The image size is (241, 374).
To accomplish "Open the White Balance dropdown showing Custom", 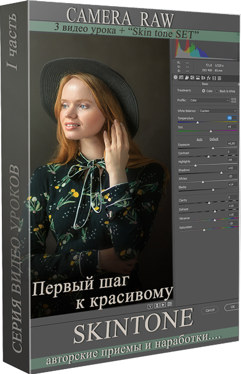I will point(218,111).
